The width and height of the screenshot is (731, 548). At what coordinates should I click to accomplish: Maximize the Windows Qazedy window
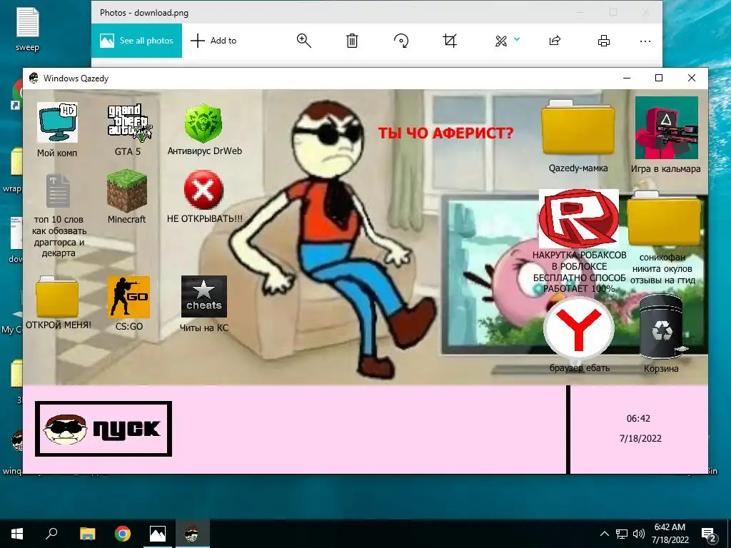pyautogui.click(x=659, y=78)
